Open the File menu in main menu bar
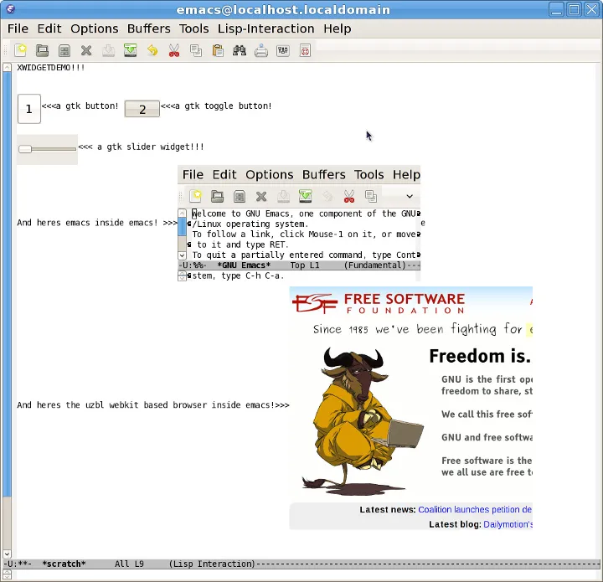This screenshot has height=582, width=603. tap(18, 28)
